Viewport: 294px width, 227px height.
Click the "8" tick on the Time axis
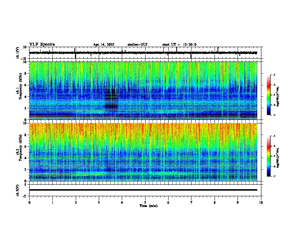215,203
